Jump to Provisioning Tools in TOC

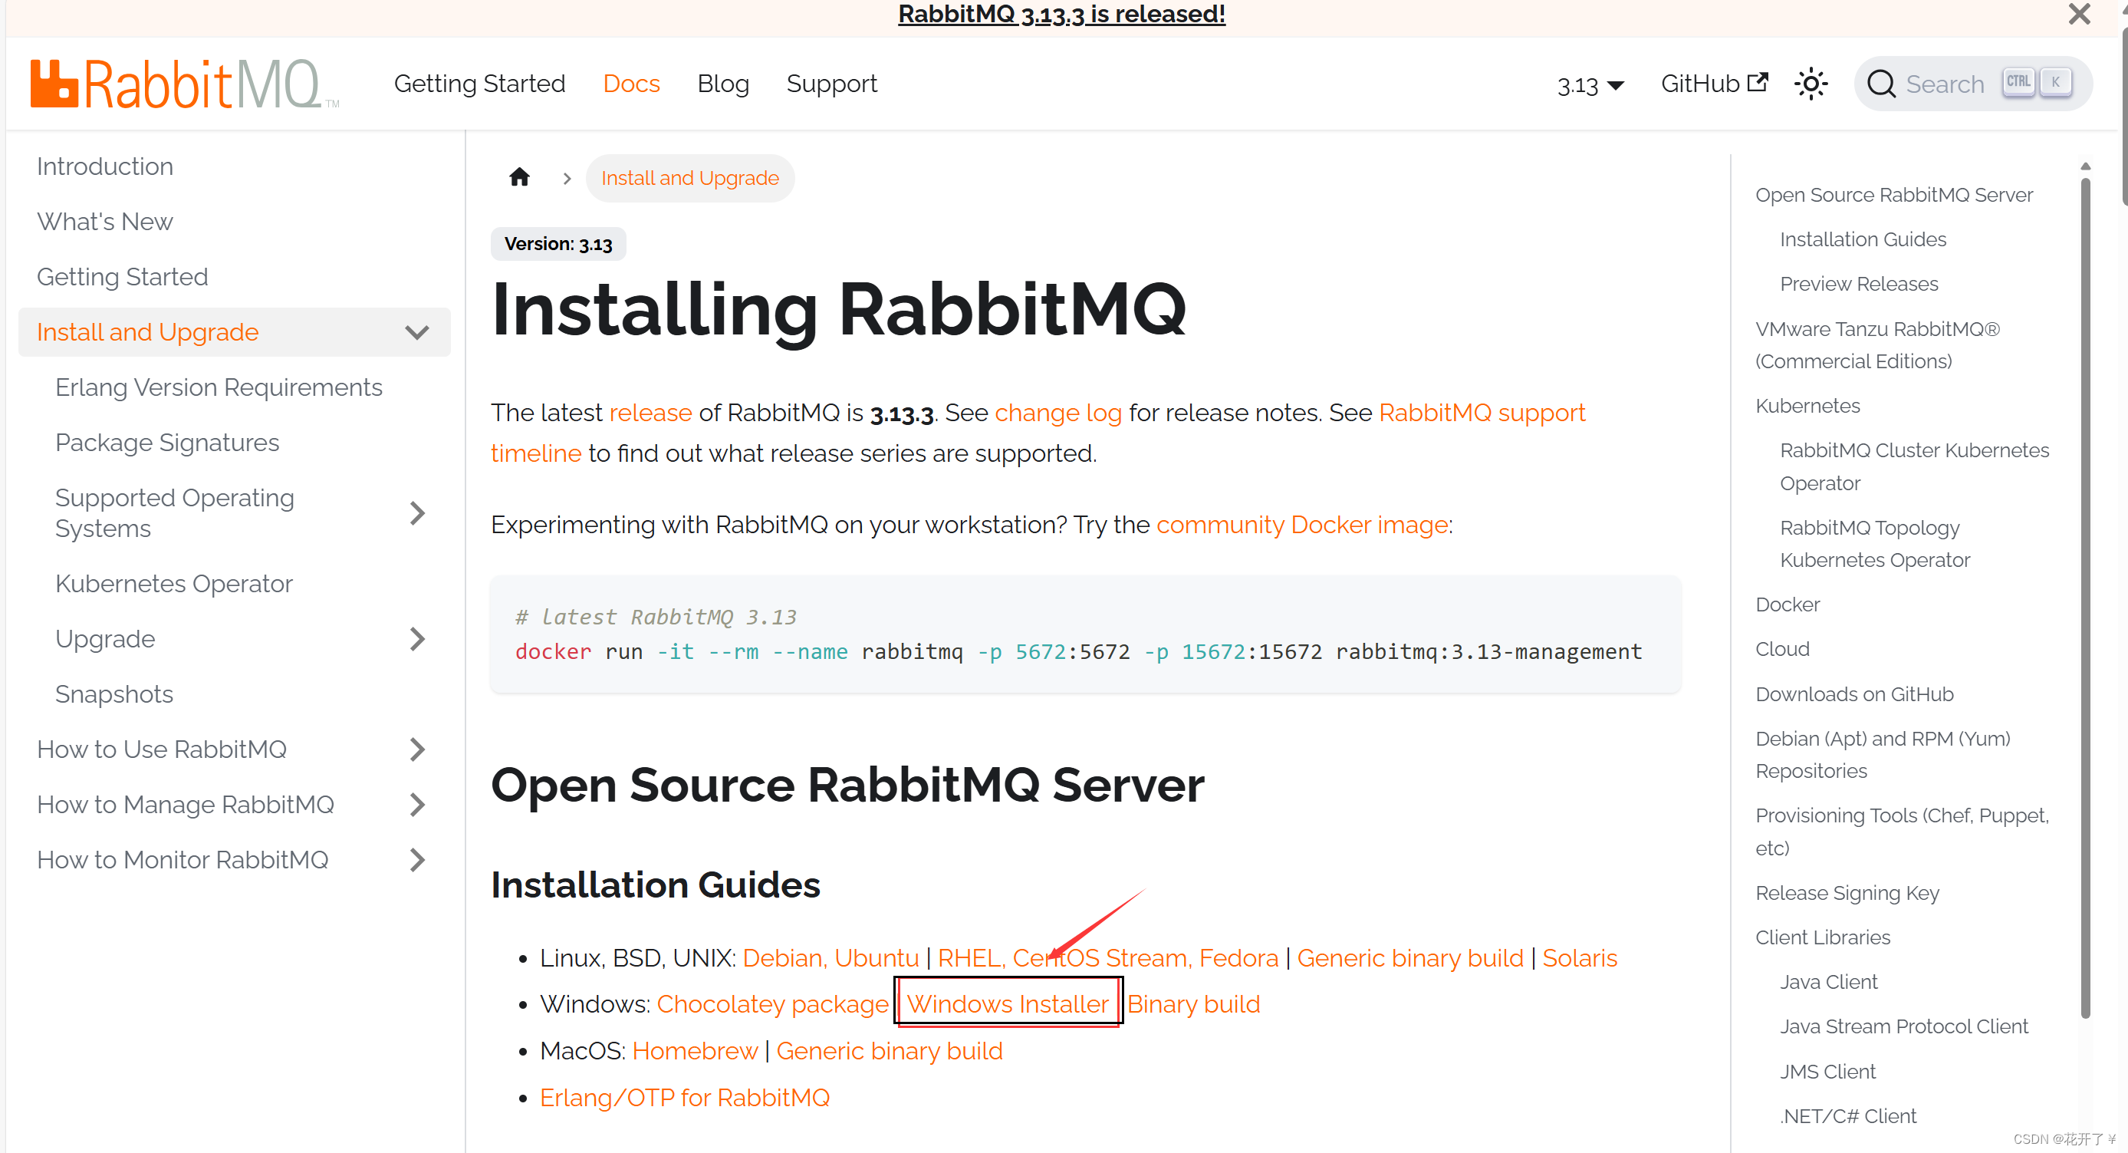pyautogui.click(x=1902, y=832)
